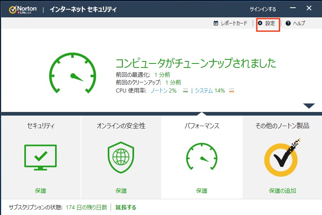Click 保護 status under パフォーマンス
Viewport: 322px width, 215px height.
202,191
